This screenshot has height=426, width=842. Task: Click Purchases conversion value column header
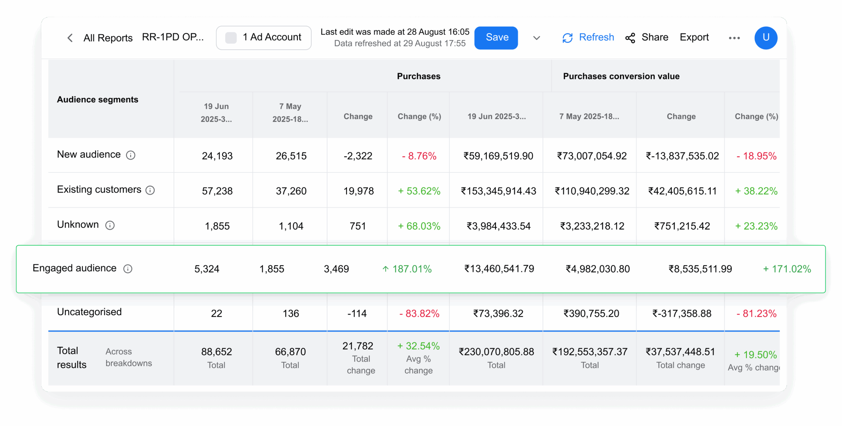(x=621, y=76)
